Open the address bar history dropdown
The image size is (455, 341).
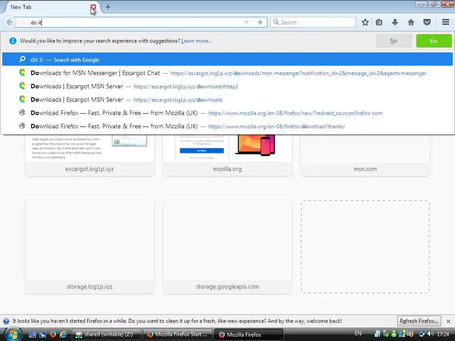(x=246, y=22)
